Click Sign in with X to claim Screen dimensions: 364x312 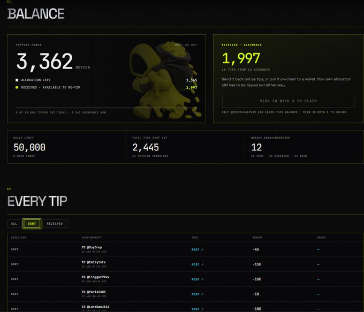point(289,101)
